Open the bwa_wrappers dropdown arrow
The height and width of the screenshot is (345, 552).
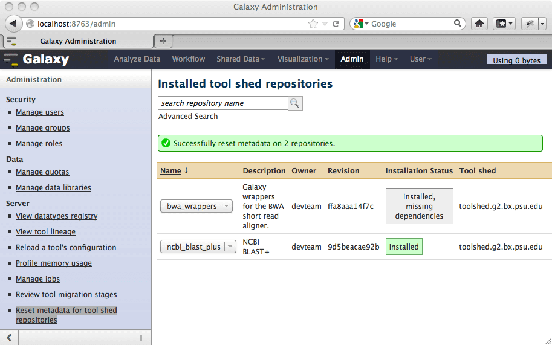(226, 206)
